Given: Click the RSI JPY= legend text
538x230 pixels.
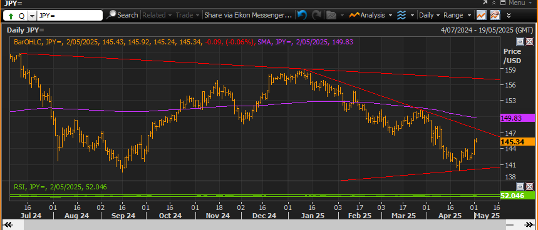Looking at the screenshot, I should click(x=60, y=187).
